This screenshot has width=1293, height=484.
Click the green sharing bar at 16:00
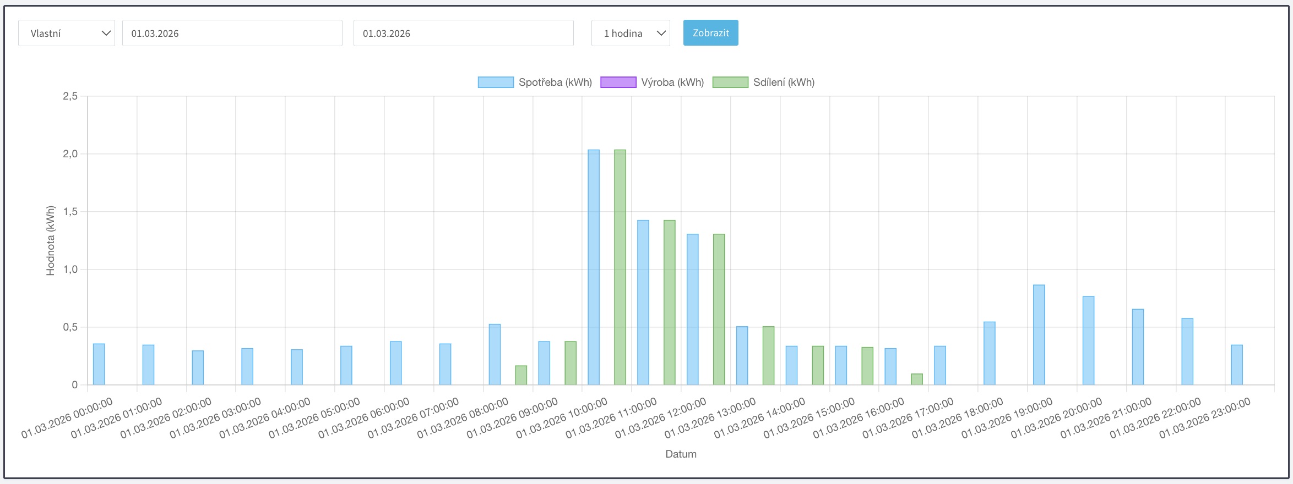pos(917,379)
